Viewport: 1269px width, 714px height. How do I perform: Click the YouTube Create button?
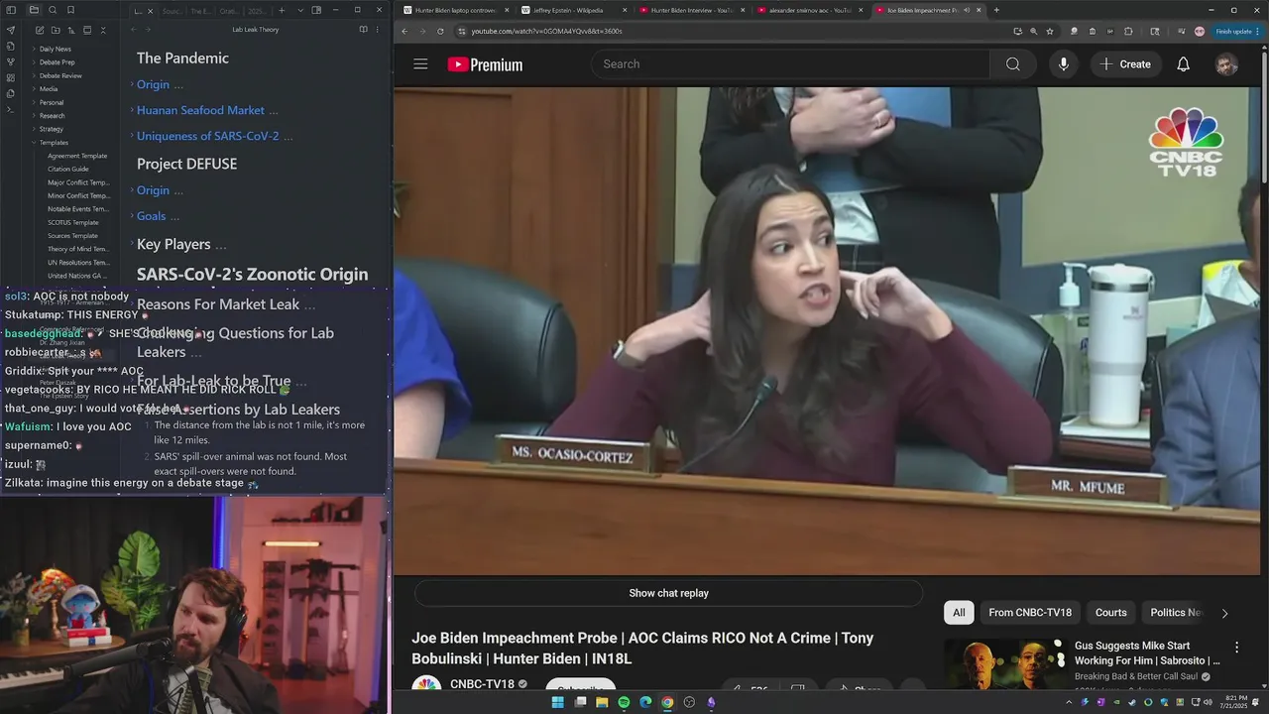coord(1125,64)
